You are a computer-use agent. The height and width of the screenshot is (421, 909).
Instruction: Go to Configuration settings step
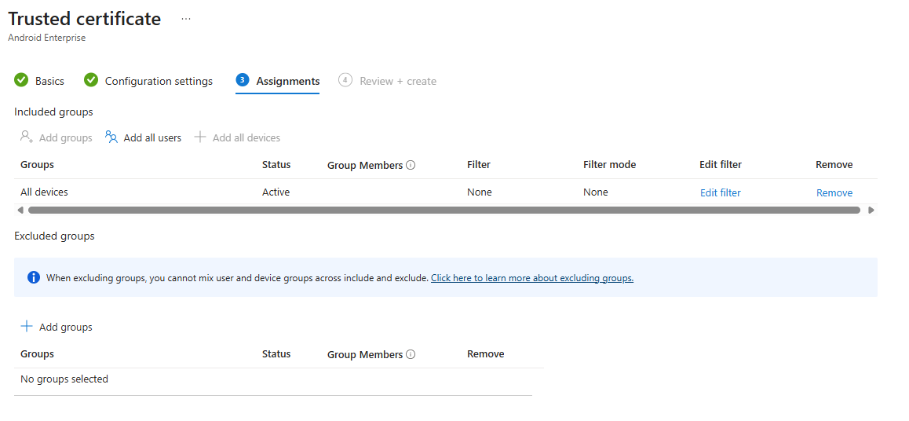point(159,81)
